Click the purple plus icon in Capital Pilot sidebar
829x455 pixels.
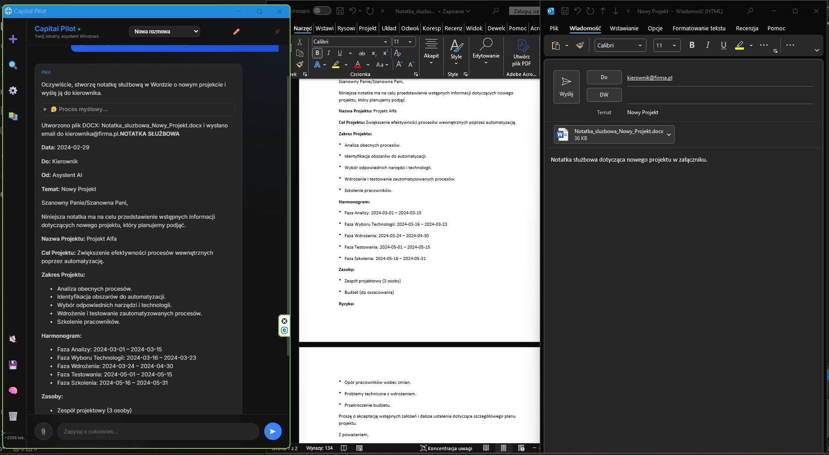pyautogui.click(x=13, y=40)
